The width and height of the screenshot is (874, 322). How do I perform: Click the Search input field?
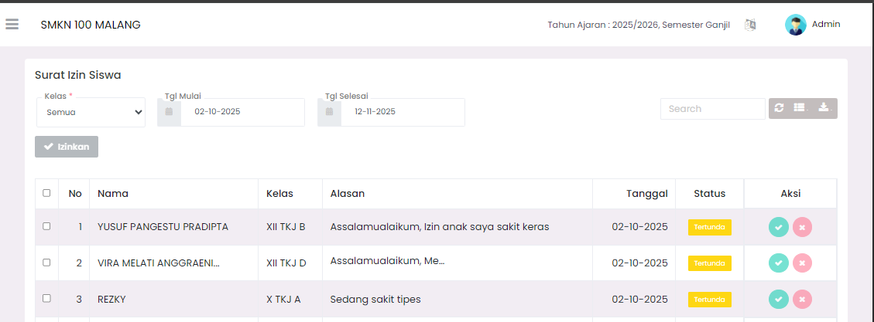click(712, 109)
